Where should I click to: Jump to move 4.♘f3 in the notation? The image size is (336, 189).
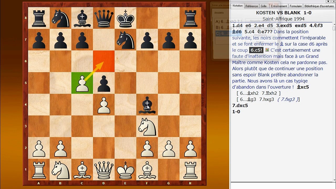click(x=316, y=25)
